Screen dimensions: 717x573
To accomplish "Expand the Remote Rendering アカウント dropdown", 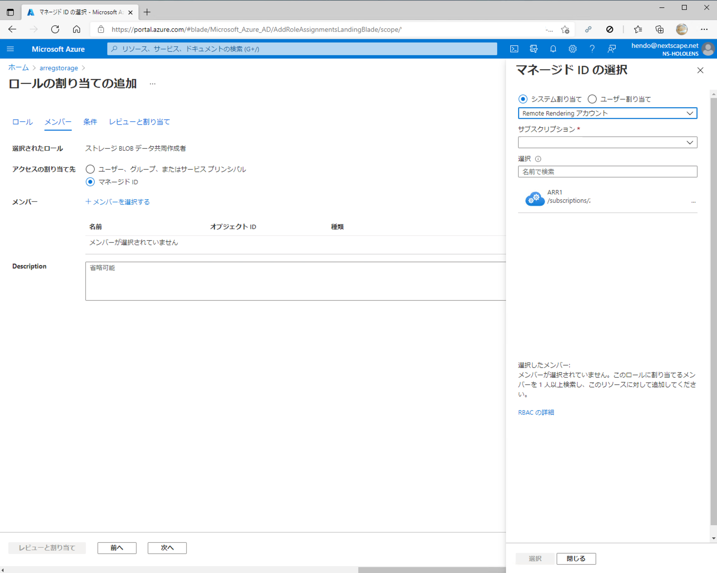I will [x=607, y=113].
